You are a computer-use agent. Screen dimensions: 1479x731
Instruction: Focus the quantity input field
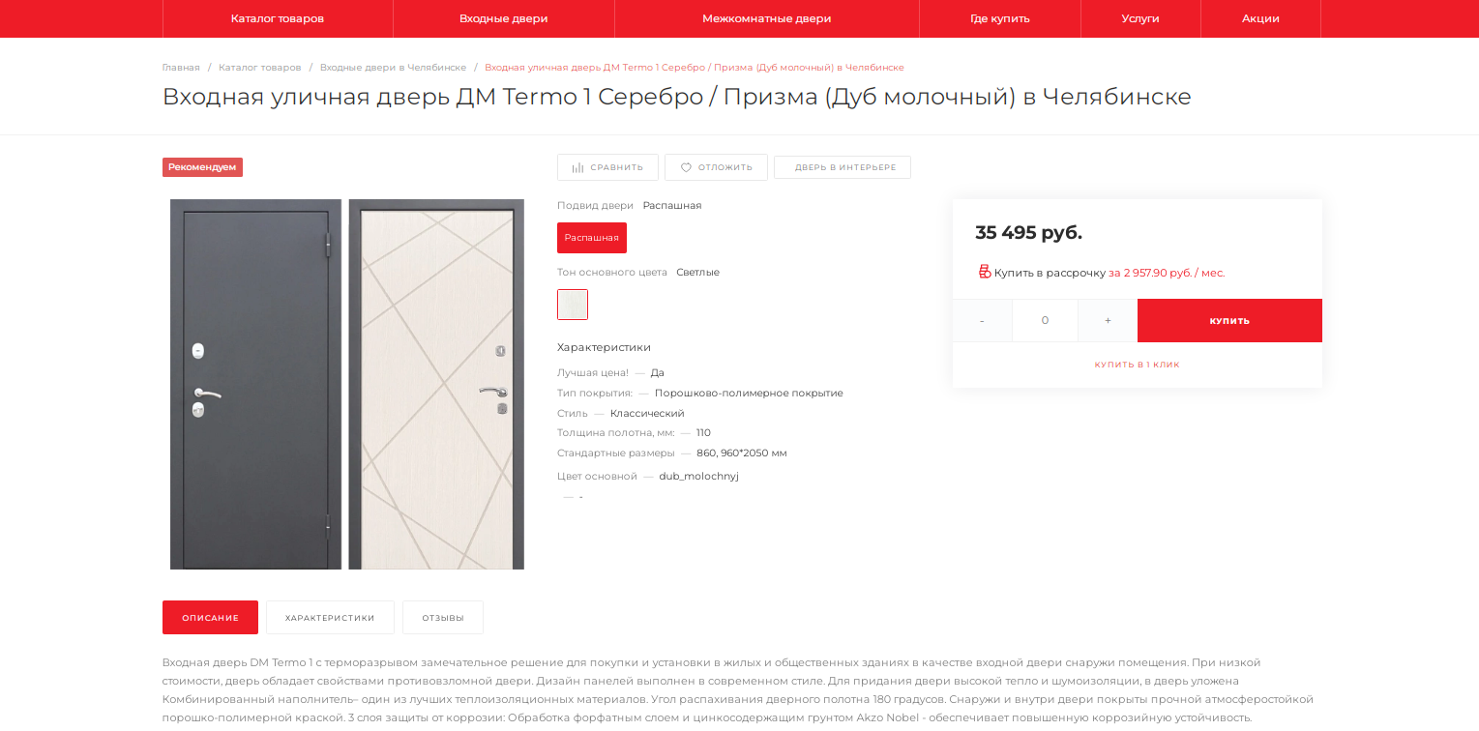click(1045, 320)
